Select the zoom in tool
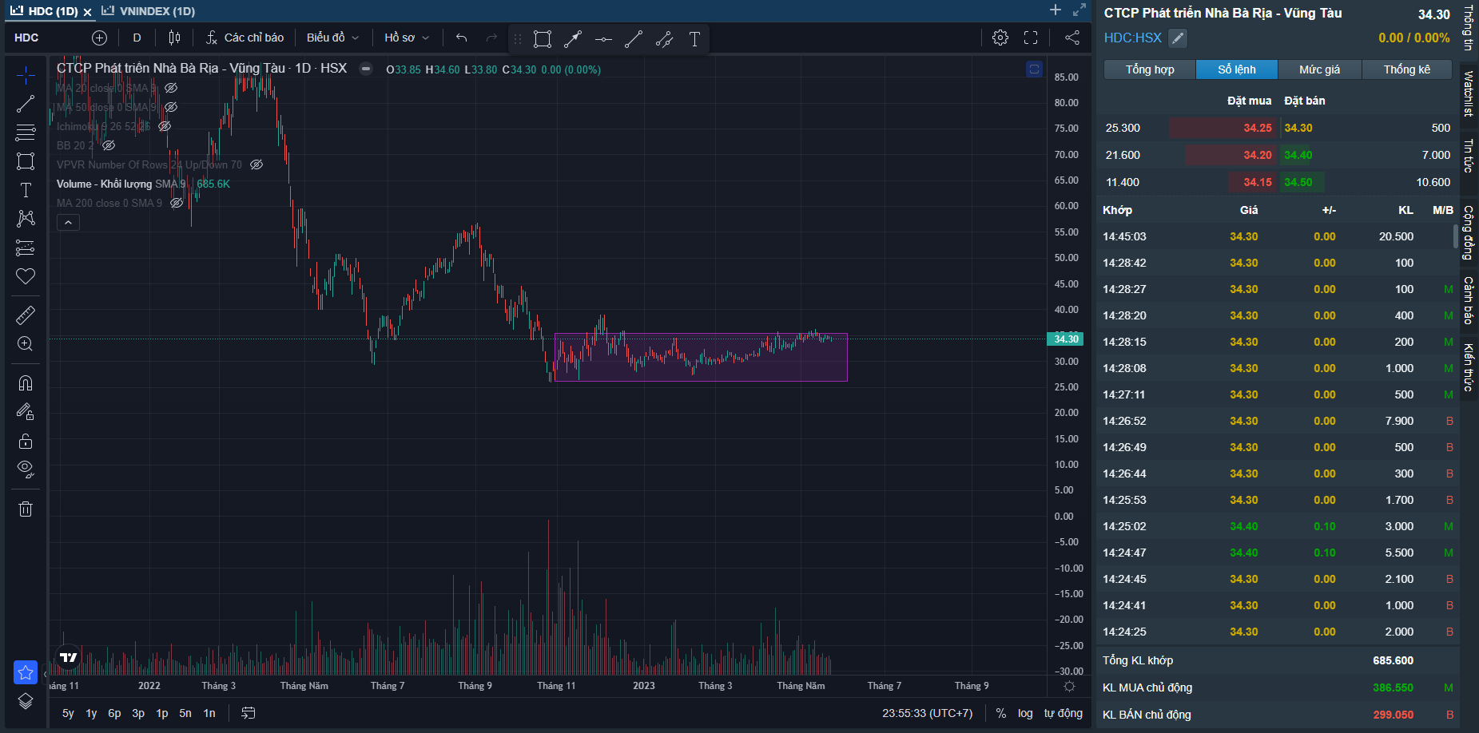The image size is (1479, 733). pyautogui.click(x=26, y=344)
